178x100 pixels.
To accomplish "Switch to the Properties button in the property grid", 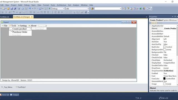I will coord(155,23).
